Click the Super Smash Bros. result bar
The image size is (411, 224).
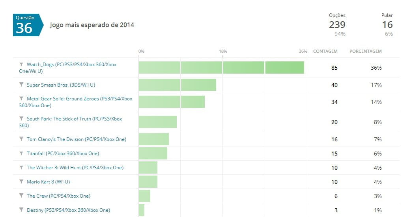pos(177,85)
